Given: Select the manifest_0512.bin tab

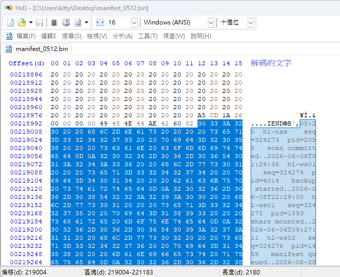Looking at the screenshot, I should coord(37,49).
